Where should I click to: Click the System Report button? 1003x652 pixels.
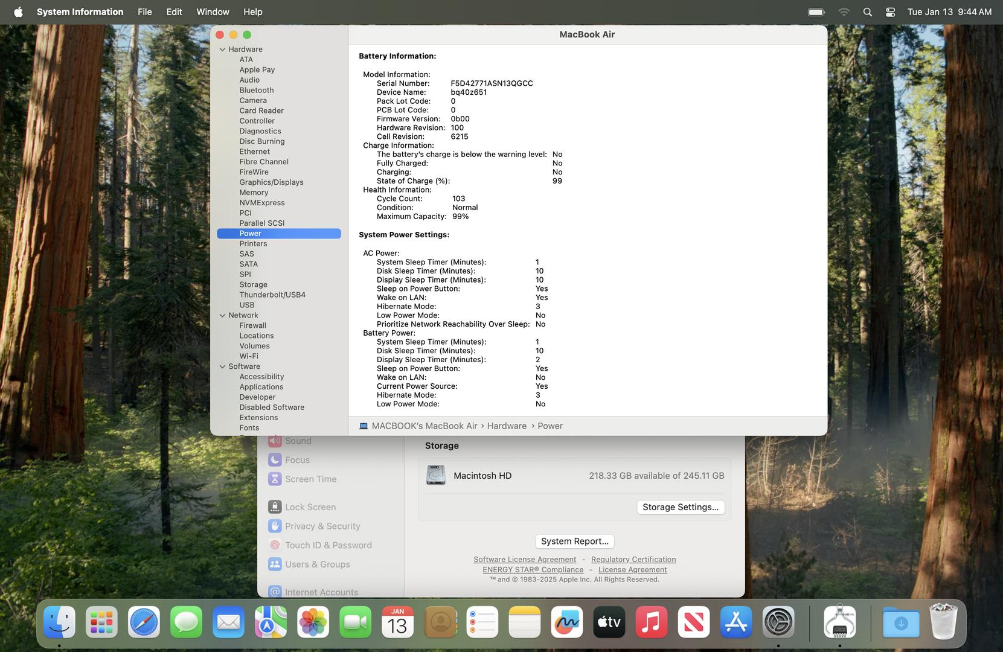(x=574, y=542)
